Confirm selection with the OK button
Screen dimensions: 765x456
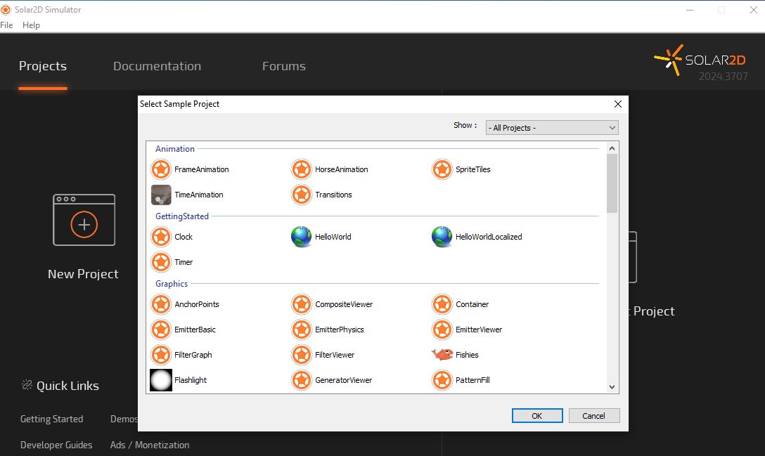click(x=537, y=415)
